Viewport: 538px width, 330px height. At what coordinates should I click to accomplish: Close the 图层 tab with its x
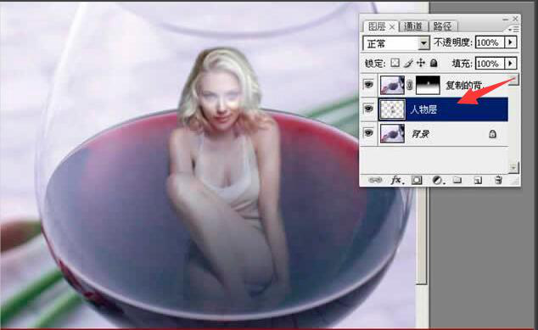point(393,27)
